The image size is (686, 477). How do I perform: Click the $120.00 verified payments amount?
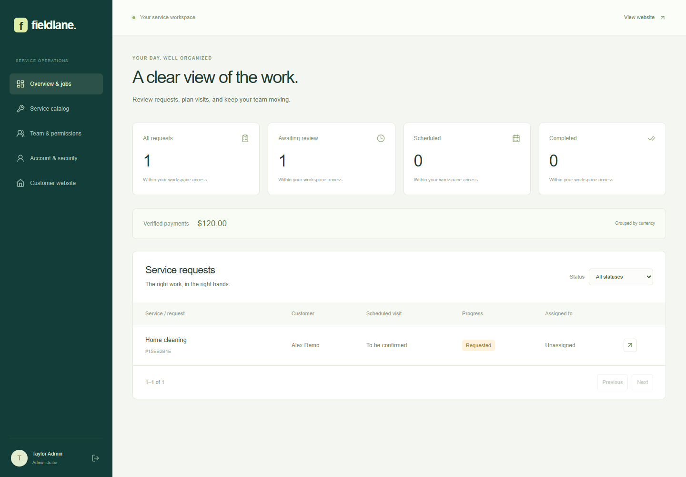[212, 223]
